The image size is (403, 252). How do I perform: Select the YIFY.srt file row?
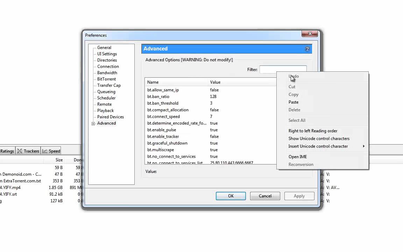[41, 194]
